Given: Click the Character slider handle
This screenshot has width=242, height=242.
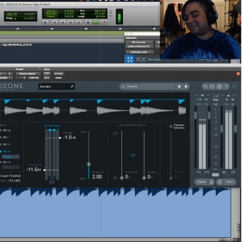Looking at the screenshot, I should click(89, 164).
